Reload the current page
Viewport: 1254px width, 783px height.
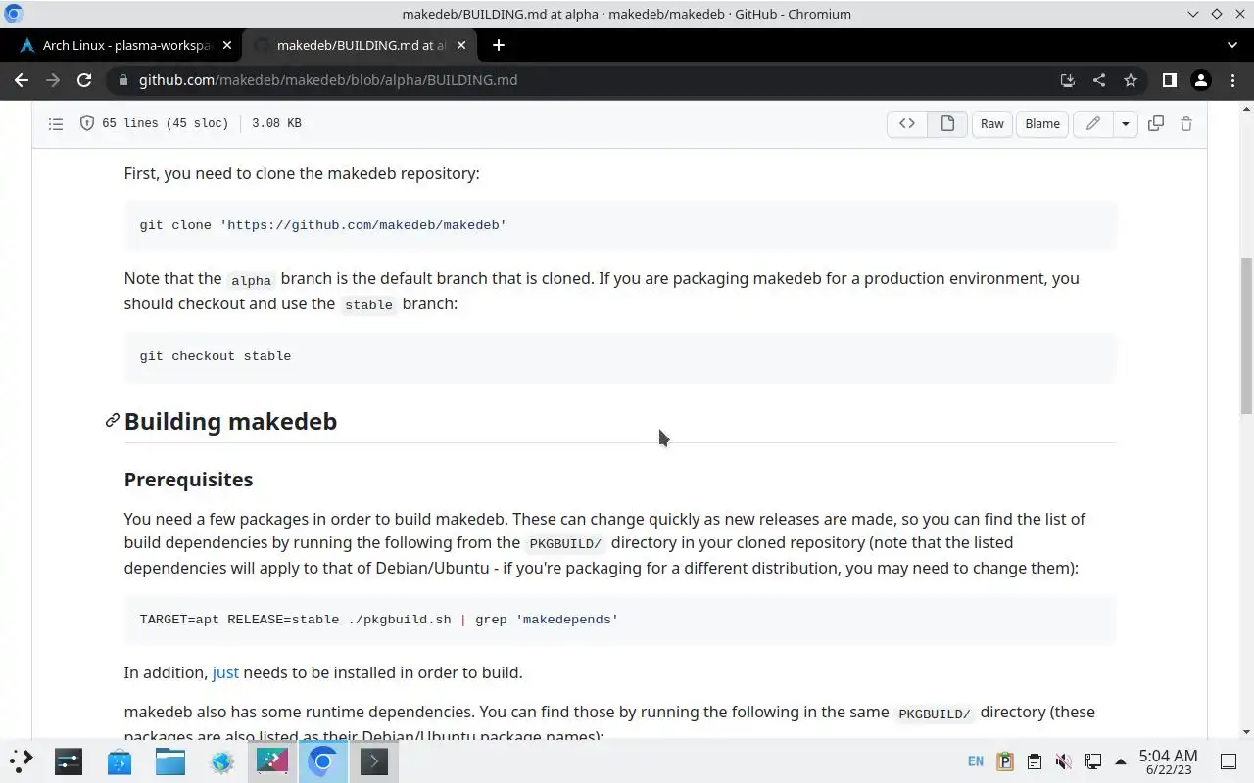(84, 80)
